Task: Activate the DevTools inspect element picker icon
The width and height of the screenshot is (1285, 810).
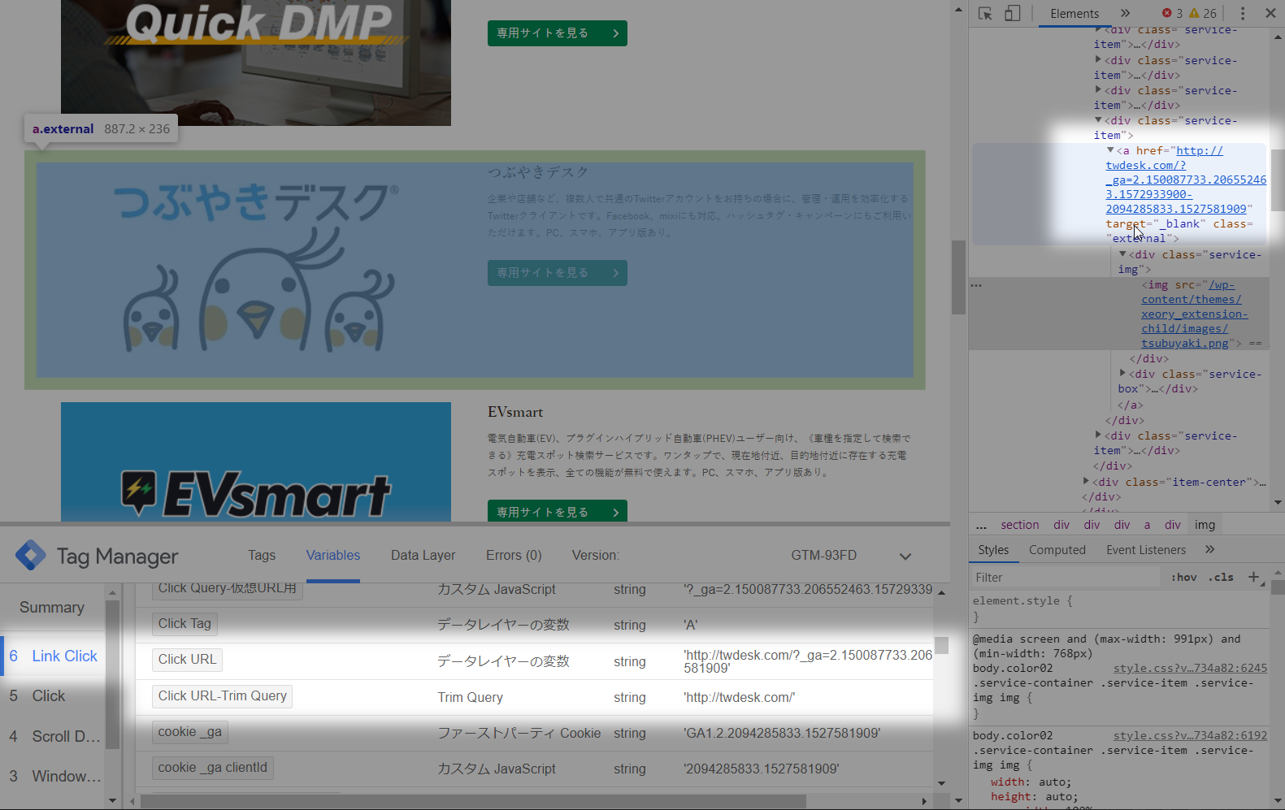Action: (x=985, y=13)
